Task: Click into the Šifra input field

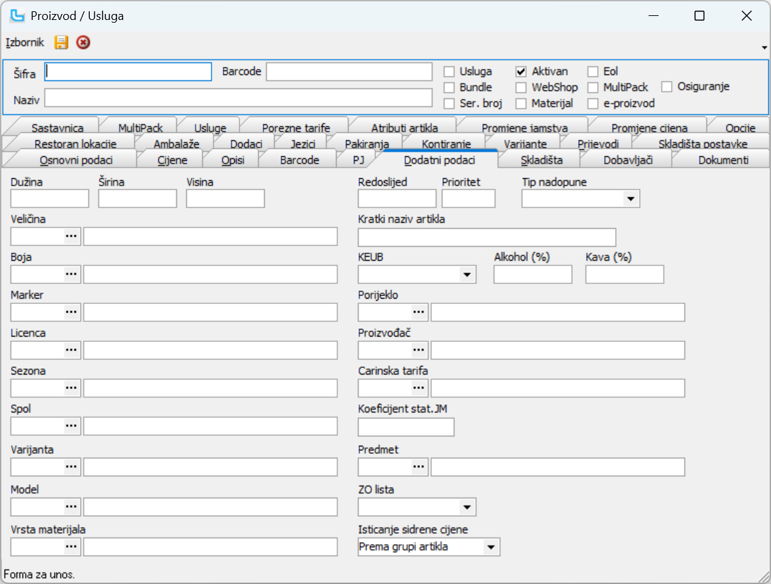Action: [x=128, y=72]
